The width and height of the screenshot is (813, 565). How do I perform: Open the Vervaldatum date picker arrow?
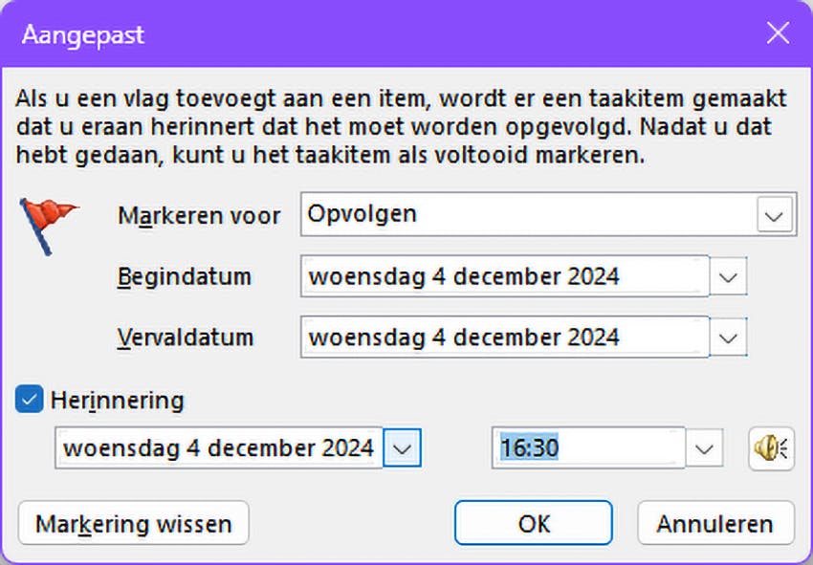[x=729, y=337]
